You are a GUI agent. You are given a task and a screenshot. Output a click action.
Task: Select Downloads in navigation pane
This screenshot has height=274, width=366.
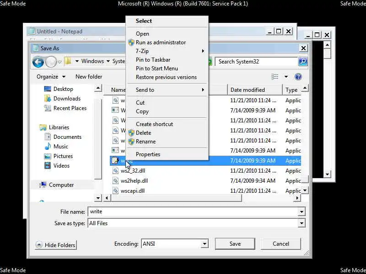(67, 99)
